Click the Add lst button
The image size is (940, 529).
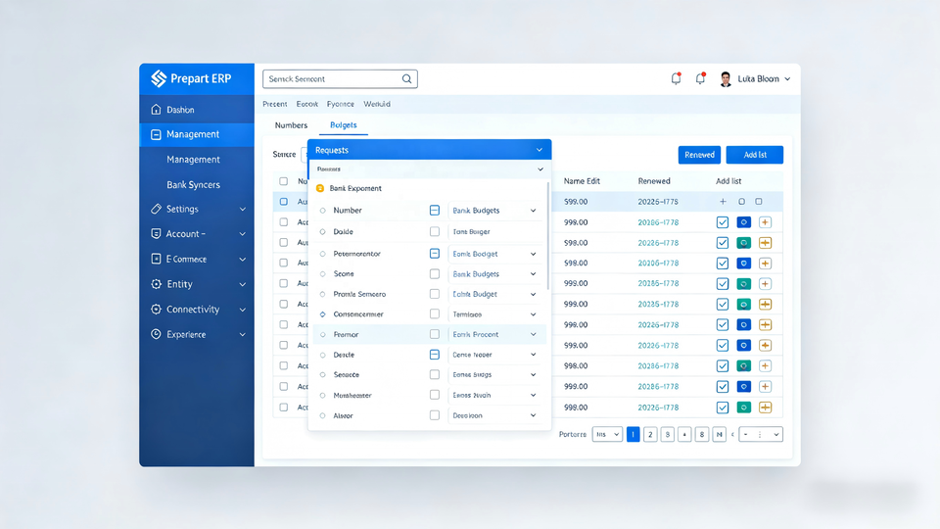(755, 155)
